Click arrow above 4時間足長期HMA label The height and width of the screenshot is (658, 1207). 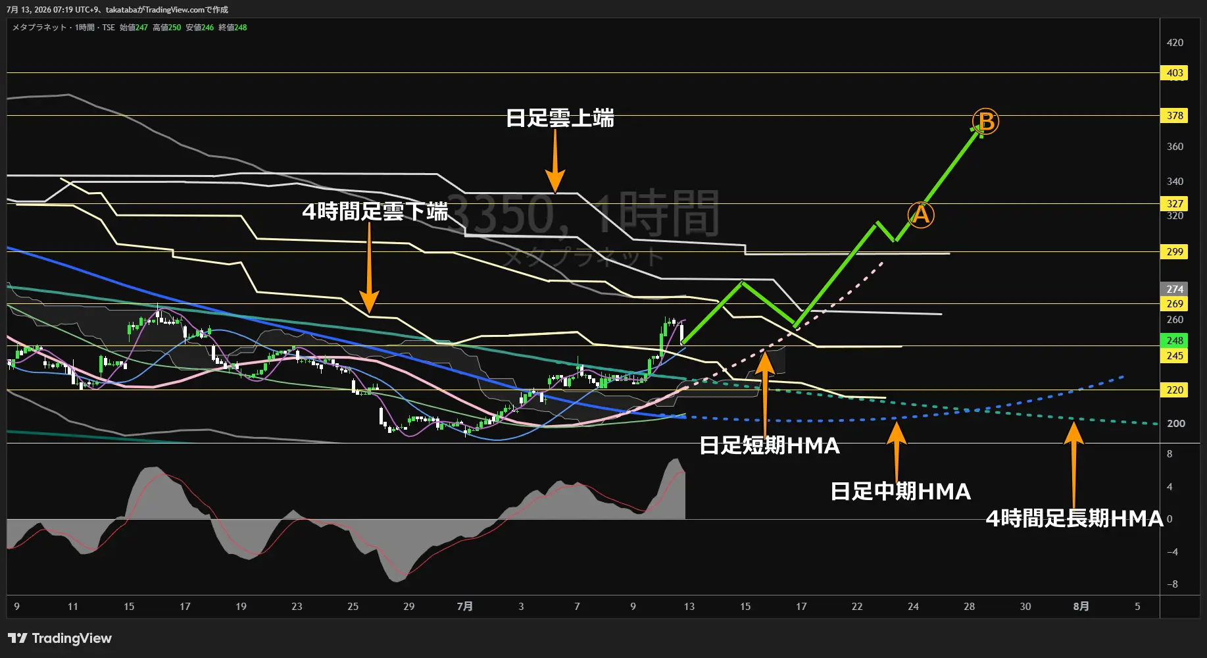pos(1073,464)
